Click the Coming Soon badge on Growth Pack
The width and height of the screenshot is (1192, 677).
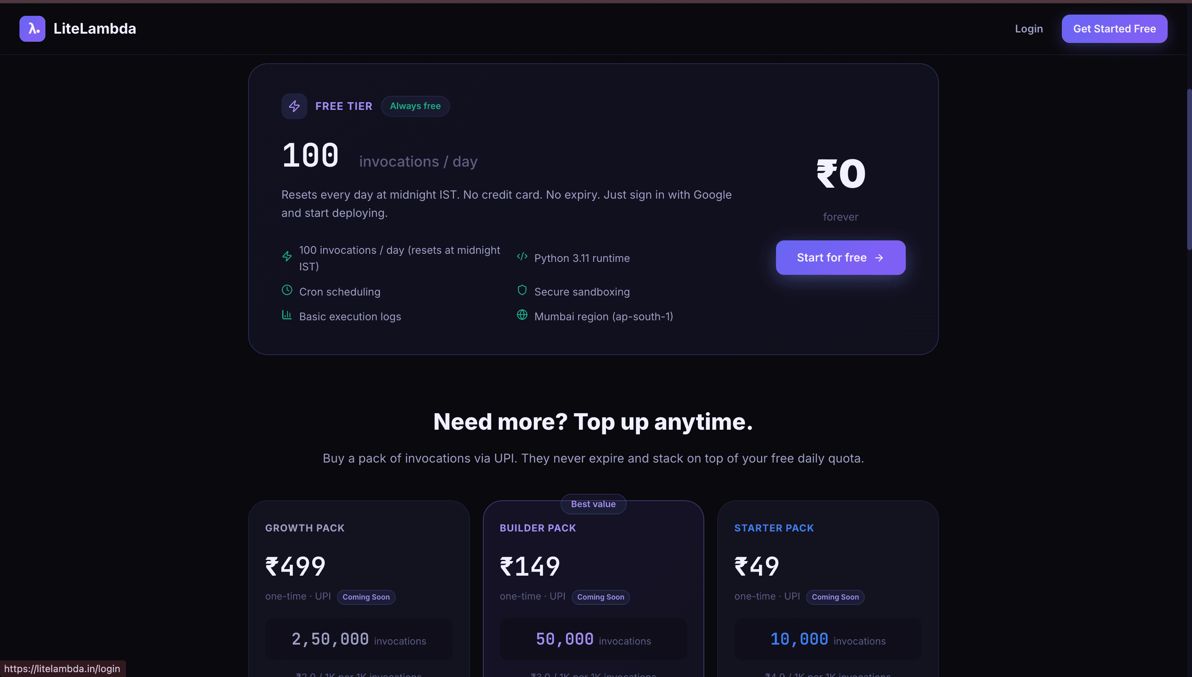click(366, 597)
